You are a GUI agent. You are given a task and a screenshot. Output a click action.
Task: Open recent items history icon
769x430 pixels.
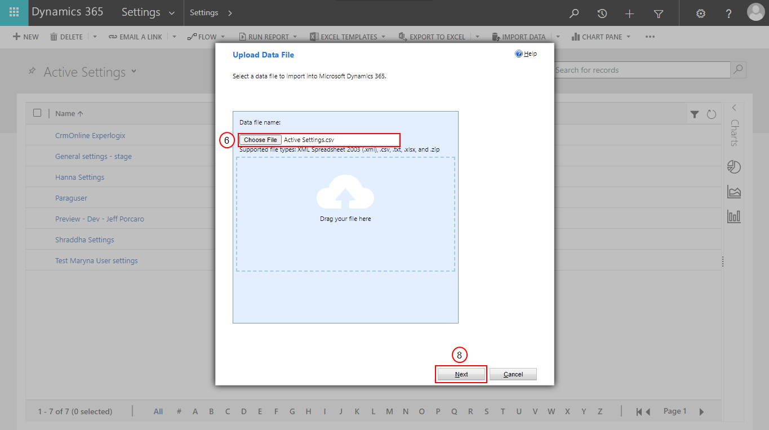[x=602, y=14]
